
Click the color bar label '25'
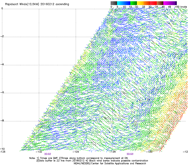[144, 7]
